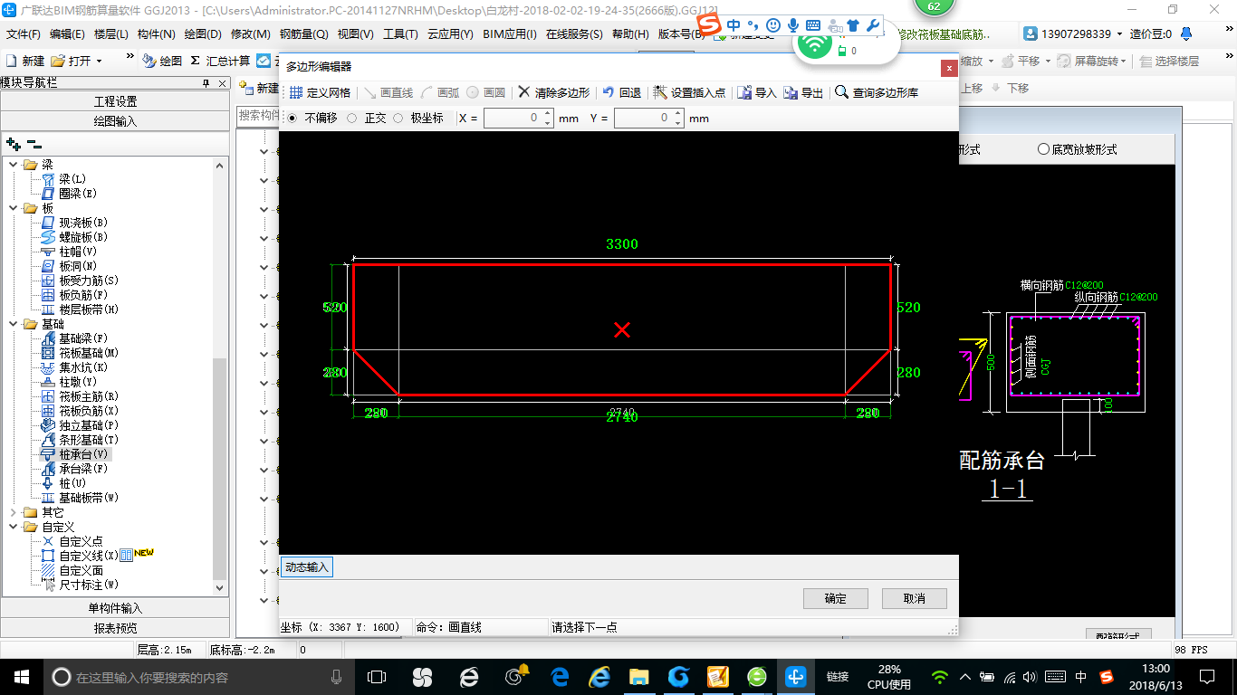This screenshot has width=1237, height=695.
Task: Select 底宽放坡形式 radio button in background window
Action: pos(1043,149)
